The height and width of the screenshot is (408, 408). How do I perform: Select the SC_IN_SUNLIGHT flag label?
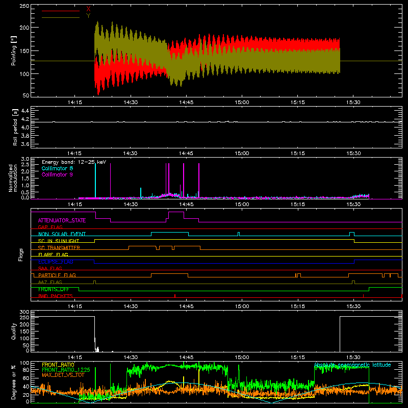pos(59,241)
